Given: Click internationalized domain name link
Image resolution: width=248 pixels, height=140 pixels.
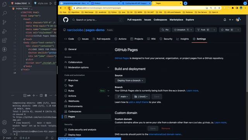Looking at the screenshot, I should click(x=165, y=134).
